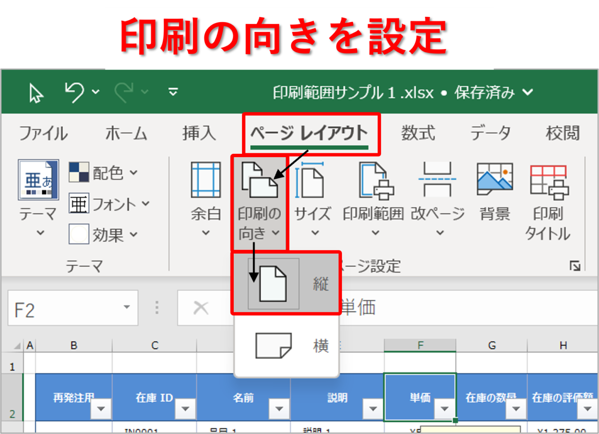Open the 印刷範囲 print area menu
Image resolution: width=599 pixels, height=434 pixels.
(373, 200)
